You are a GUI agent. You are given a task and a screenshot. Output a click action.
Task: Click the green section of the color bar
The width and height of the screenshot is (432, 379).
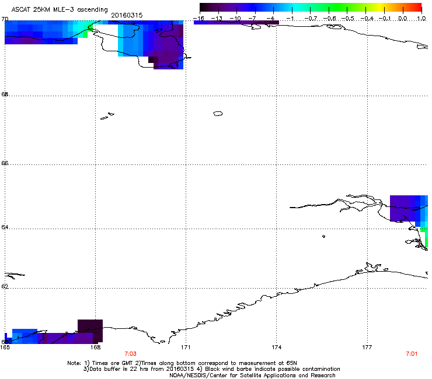point(339,8)
